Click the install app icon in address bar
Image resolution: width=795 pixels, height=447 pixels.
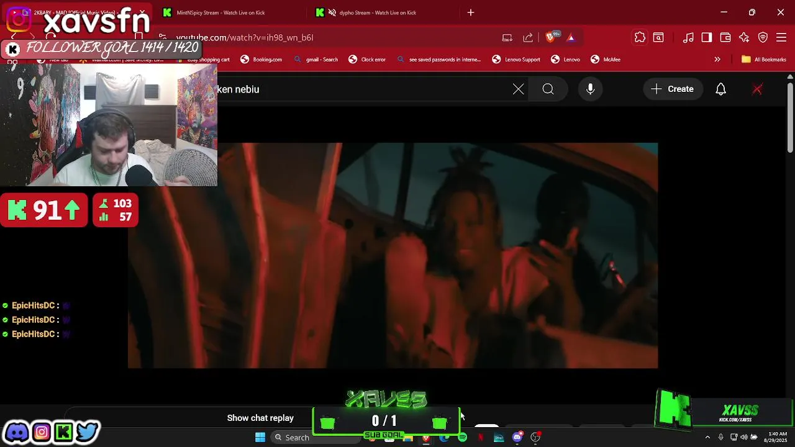tap(507, 38)
